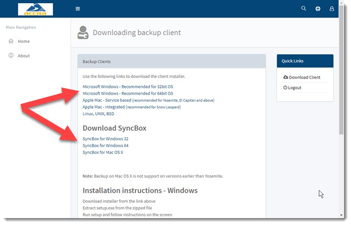Click the cloud download icon in Quick Links
The image size is (351, 225).
coord(286,77)
